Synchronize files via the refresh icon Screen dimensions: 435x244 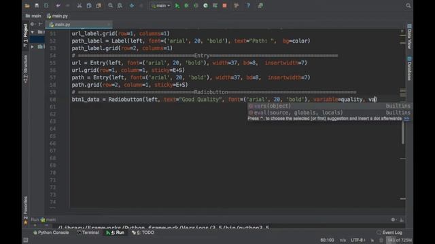[46, 5]
